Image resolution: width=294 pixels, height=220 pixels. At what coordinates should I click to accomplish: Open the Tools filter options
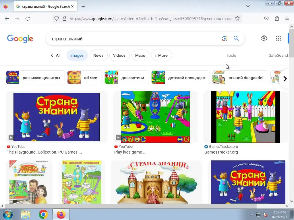pos(231,55)
